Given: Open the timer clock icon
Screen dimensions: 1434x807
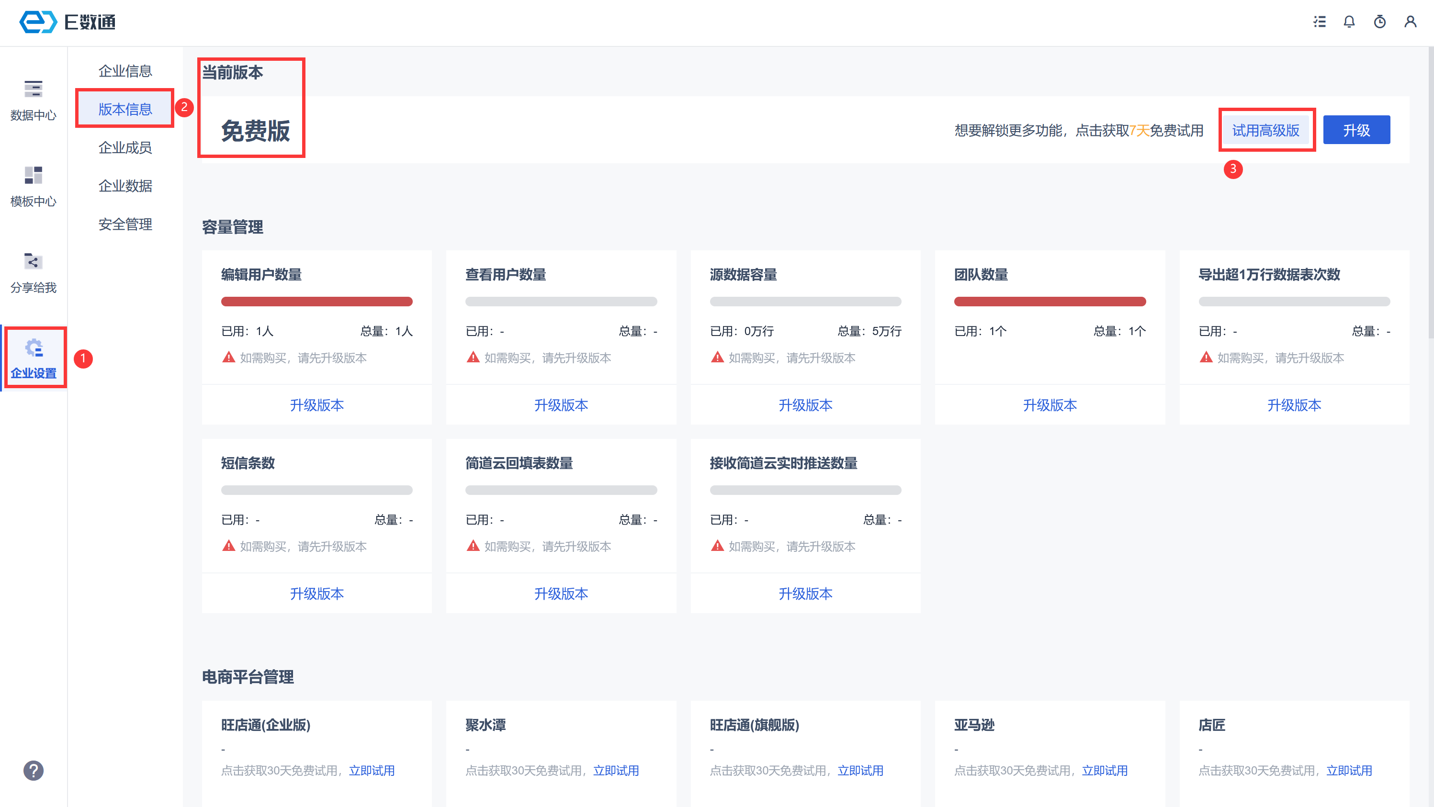Looking at the screenshot, I should click(x=1379, y=22).
